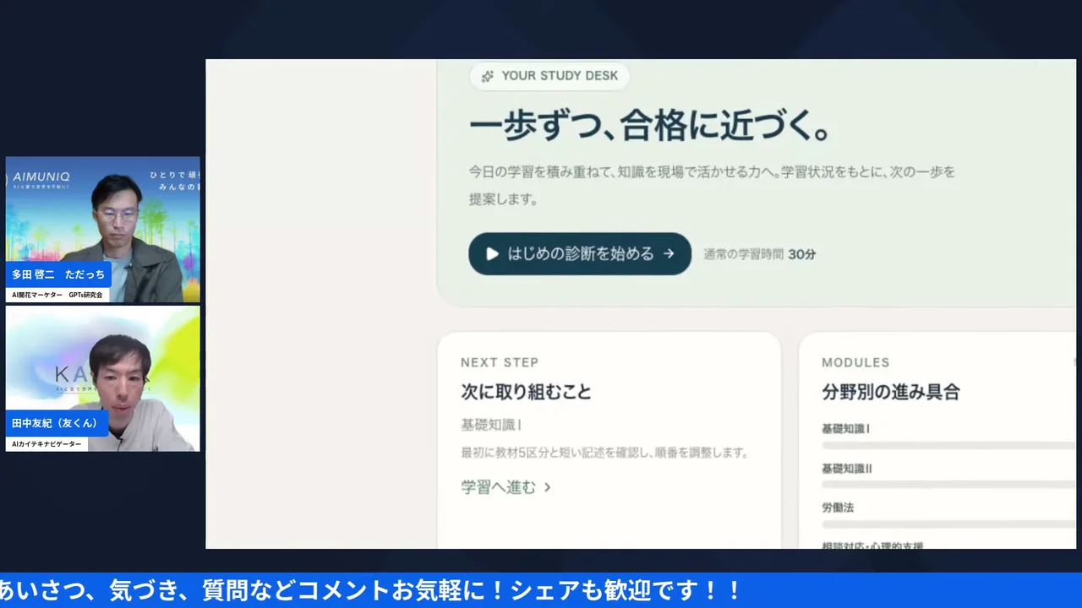The height and width of the screenshot is (608, 1082).
Task: Click the name tag 多田 啓二 ただっち
Action: (58, 274)
